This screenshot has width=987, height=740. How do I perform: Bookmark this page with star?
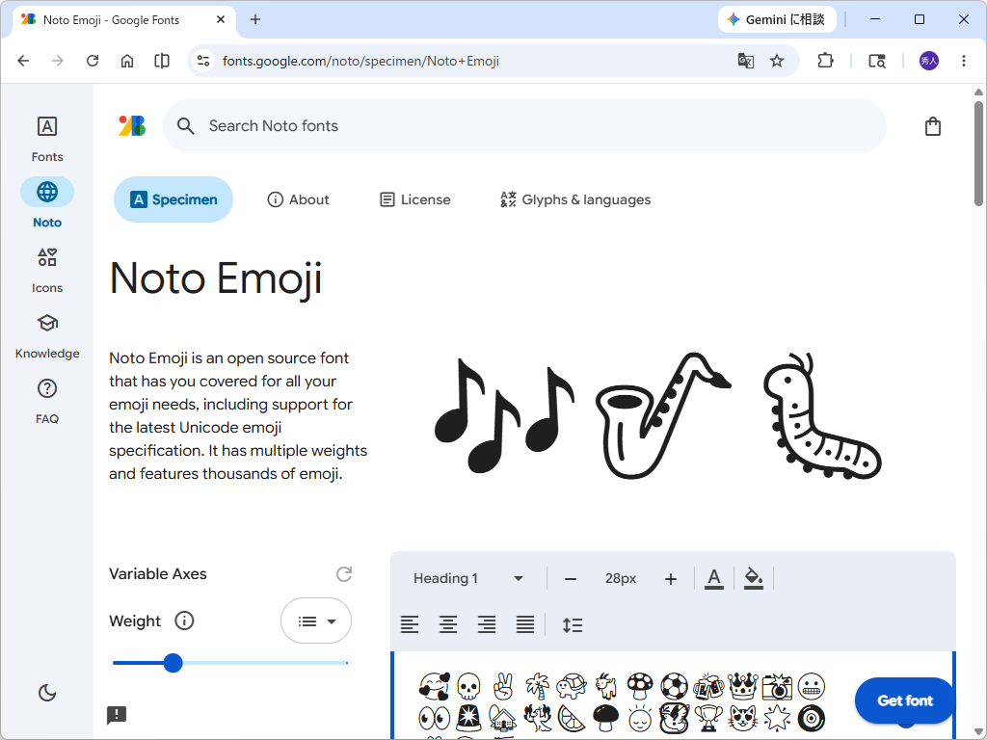777,61
